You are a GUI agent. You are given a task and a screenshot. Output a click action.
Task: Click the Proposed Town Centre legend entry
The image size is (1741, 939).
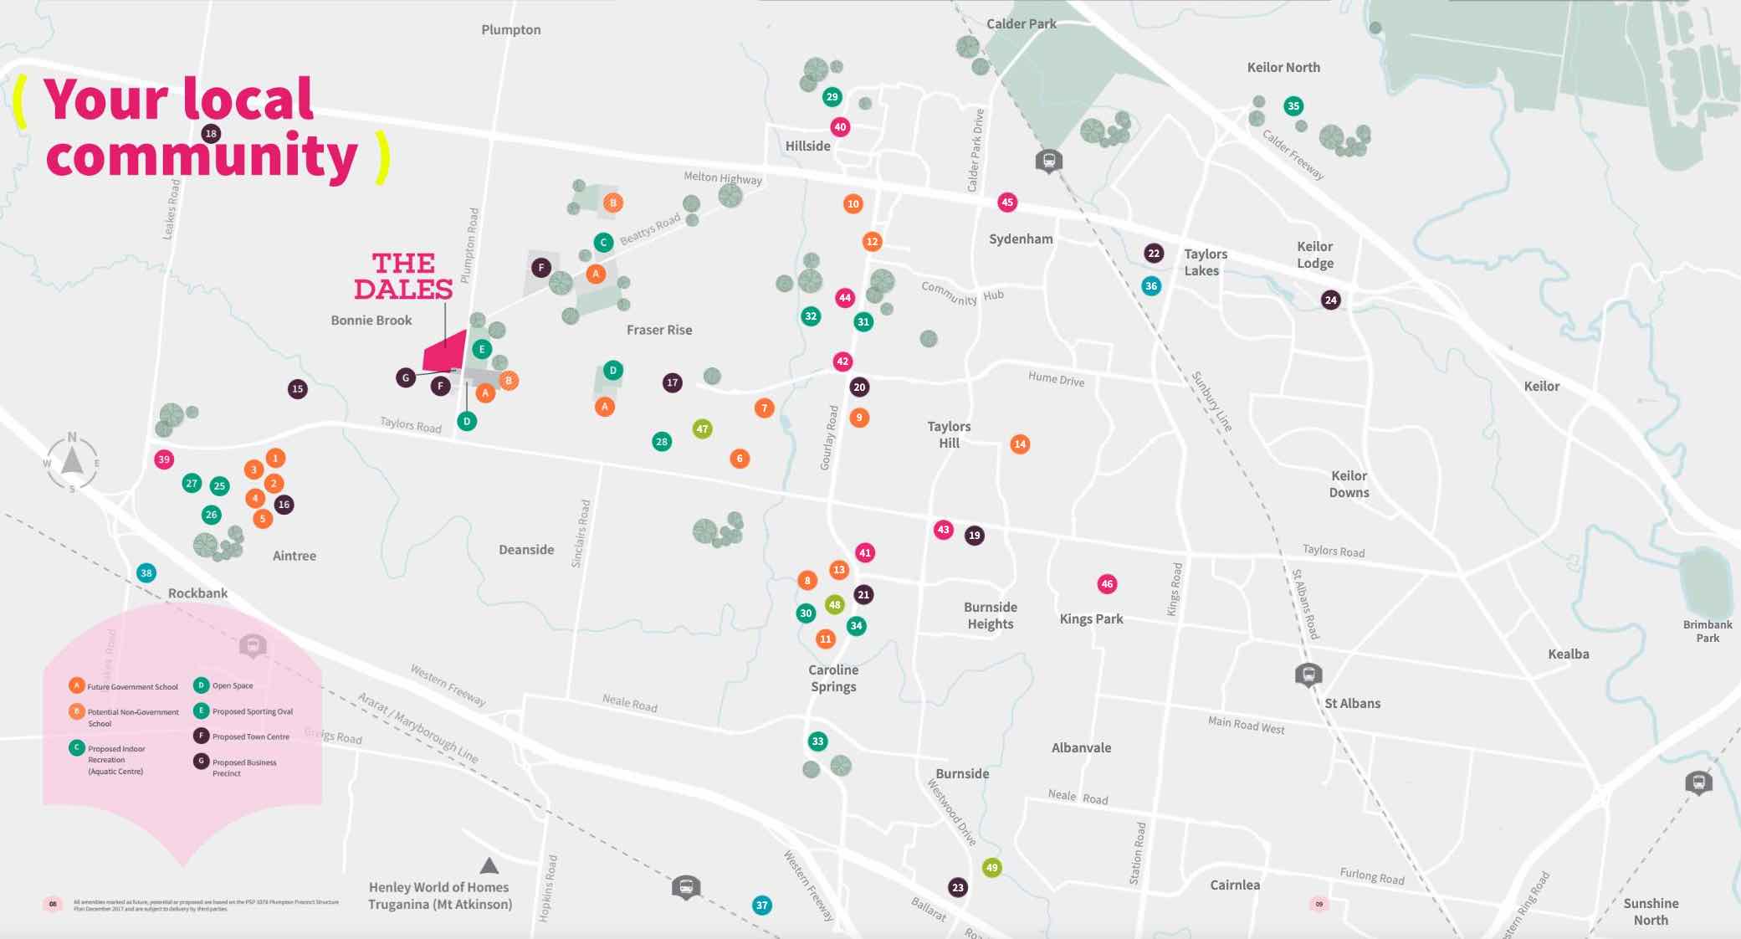click(250, 736)
